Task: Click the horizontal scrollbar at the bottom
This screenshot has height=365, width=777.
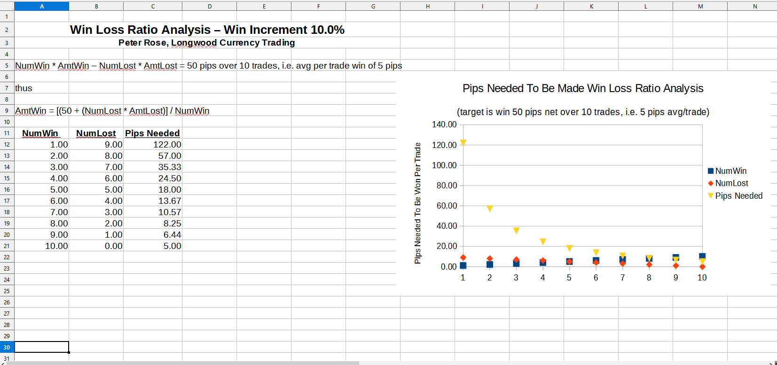Action: coord(188,363)
